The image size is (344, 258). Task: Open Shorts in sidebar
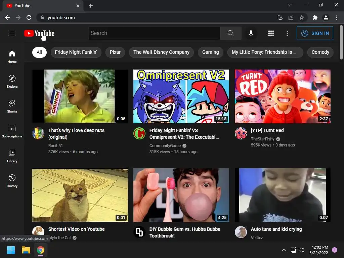pos(12,106)
